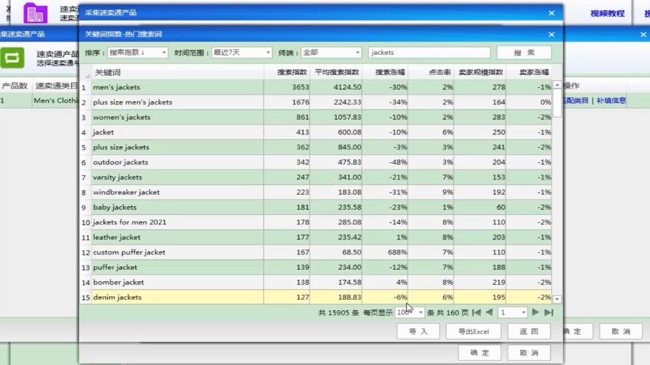The image size is (650, 365).
Task: Click the 导入 import button
Action: (x=418, y=331)
